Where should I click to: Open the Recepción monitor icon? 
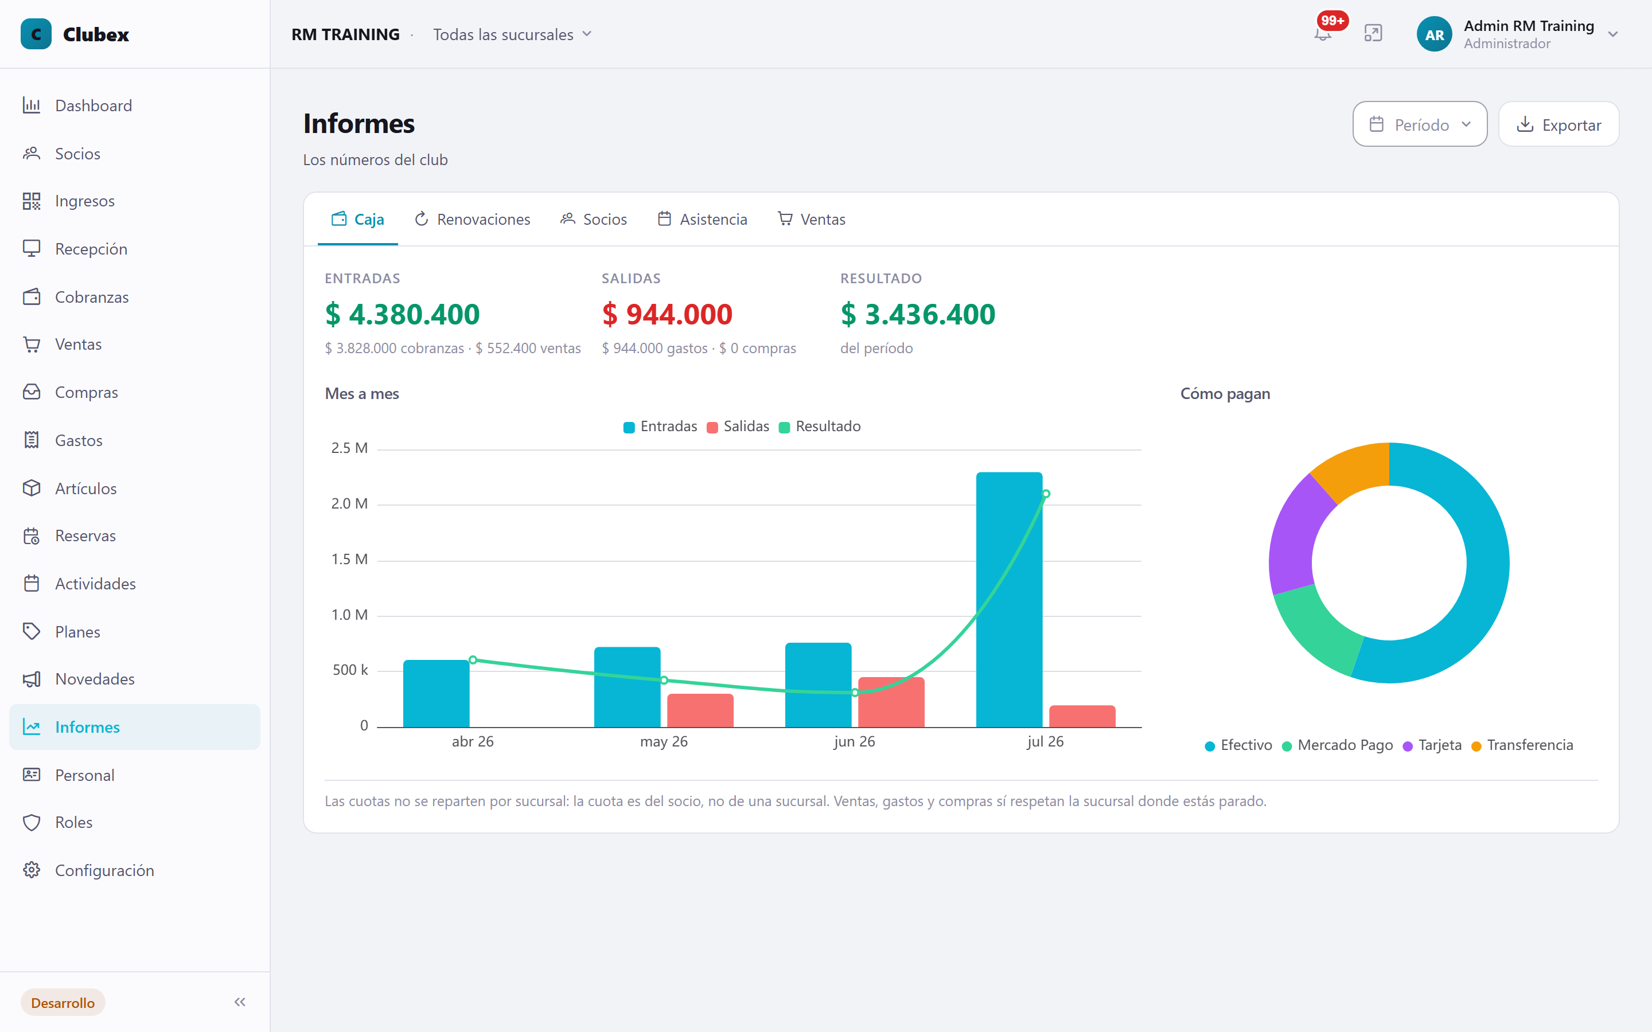tap(32, 248)
